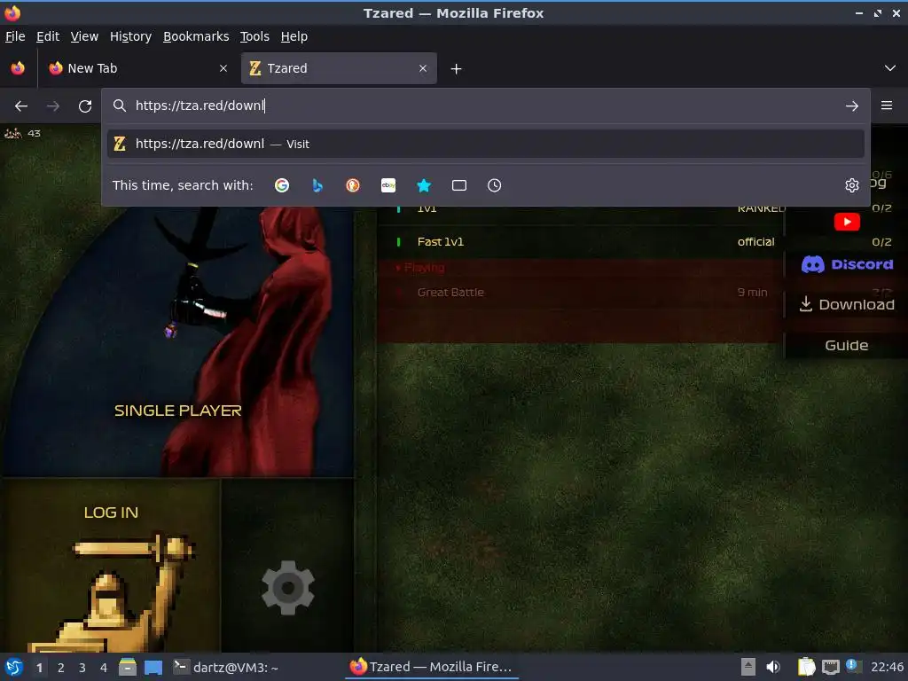Switch to workspace 4 in taskbar

pos(104,668)
